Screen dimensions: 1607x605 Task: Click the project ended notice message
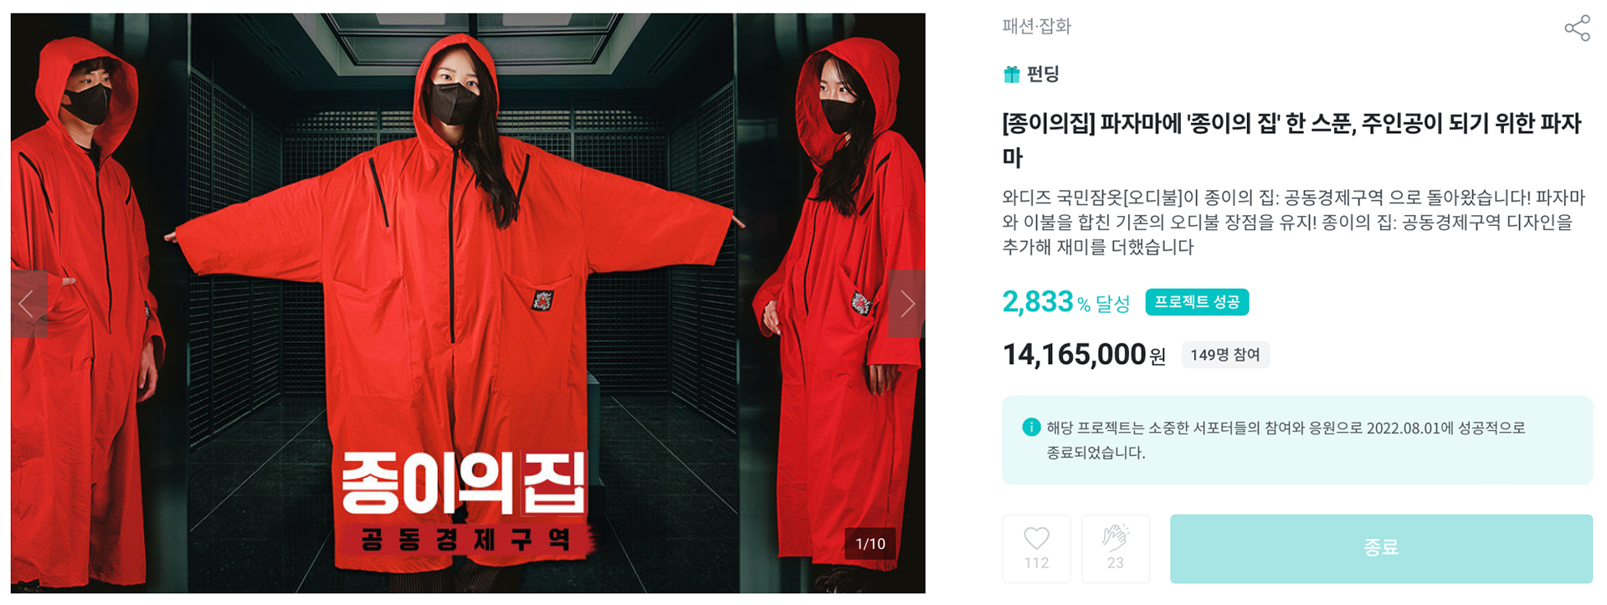[1286, 440]
